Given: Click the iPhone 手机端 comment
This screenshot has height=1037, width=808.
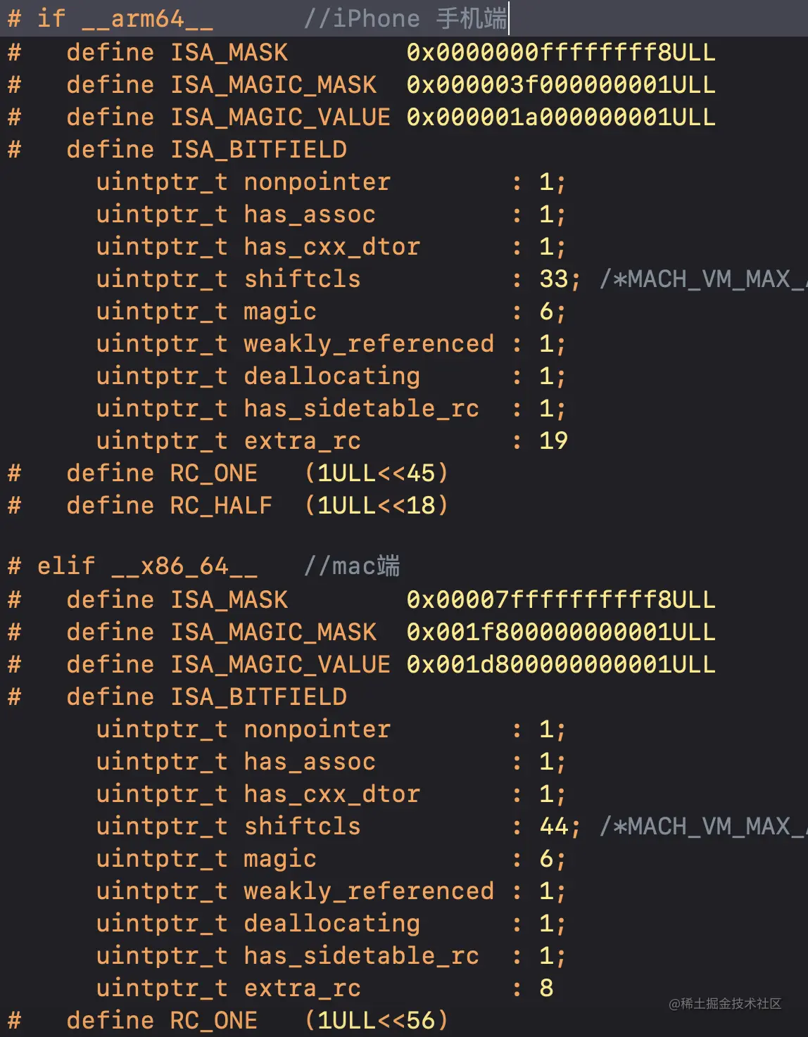Looking at the screenshot, I should pos(405,18).
